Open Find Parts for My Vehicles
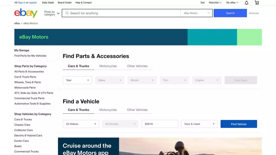The image size is (276, 155). 30,56
